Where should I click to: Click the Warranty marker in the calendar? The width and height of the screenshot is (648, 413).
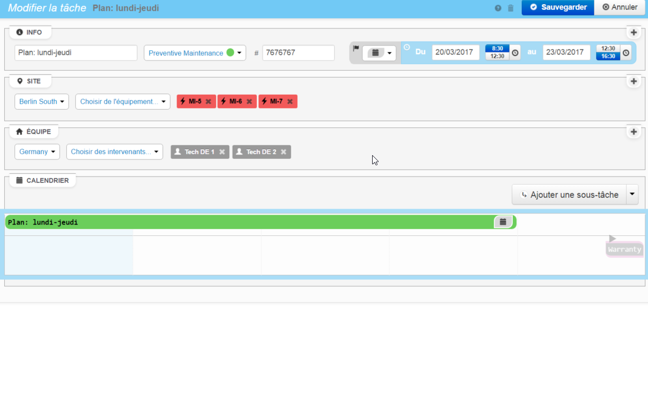click(624, 249)
